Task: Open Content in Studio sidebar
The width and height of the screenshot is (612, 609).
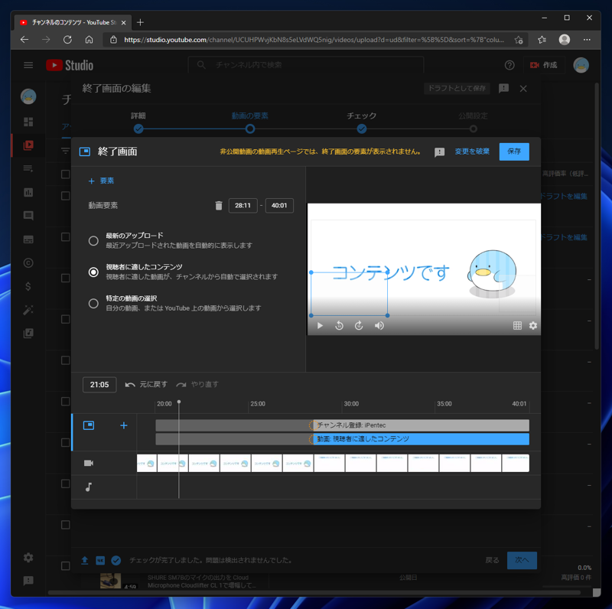Action: 28,145
